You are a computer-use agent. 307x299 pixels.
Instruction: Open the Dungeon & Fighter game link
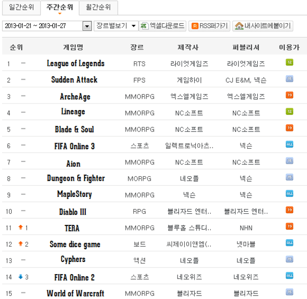[x=76, y=178]
